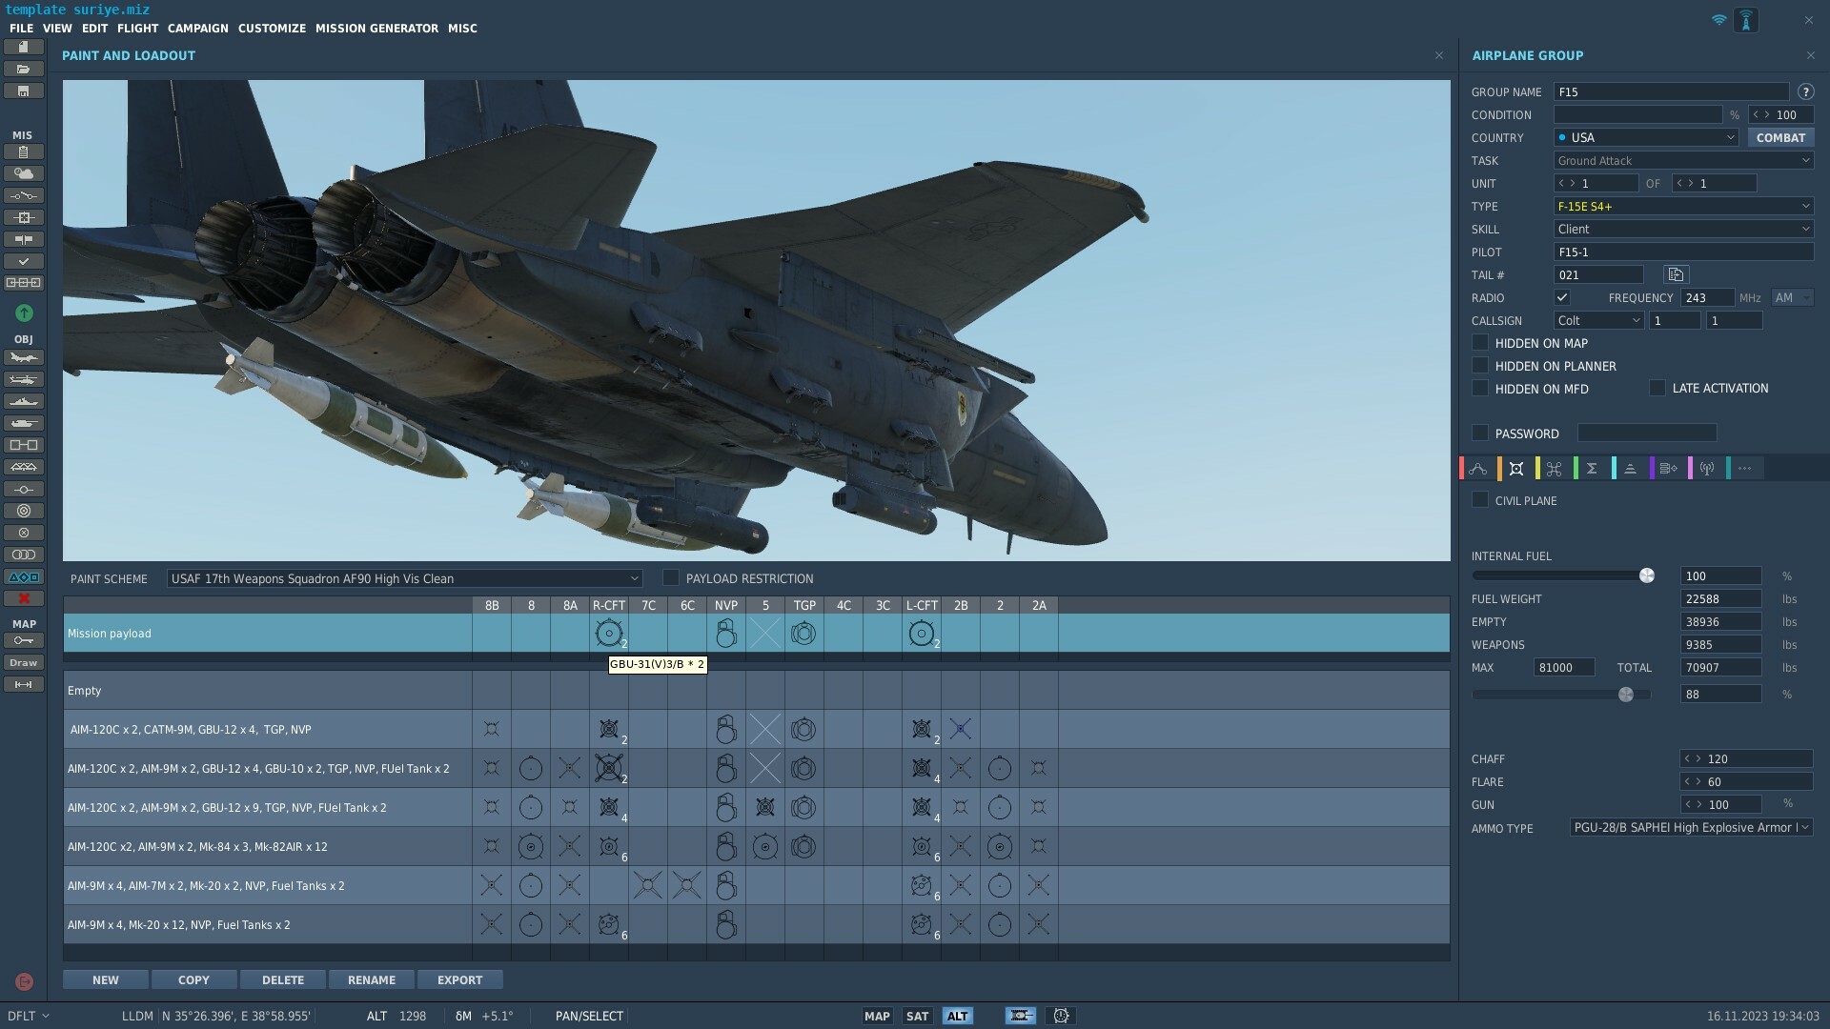Select the add airplane group icon
Image resolution: width=1830 pixels, height=1029 pixels.
click(x=24, y=358)
